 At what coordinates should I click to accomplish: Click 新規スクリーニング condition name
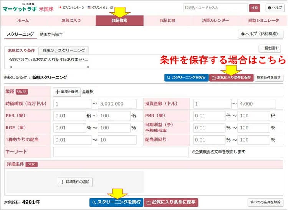coord(50,78)
